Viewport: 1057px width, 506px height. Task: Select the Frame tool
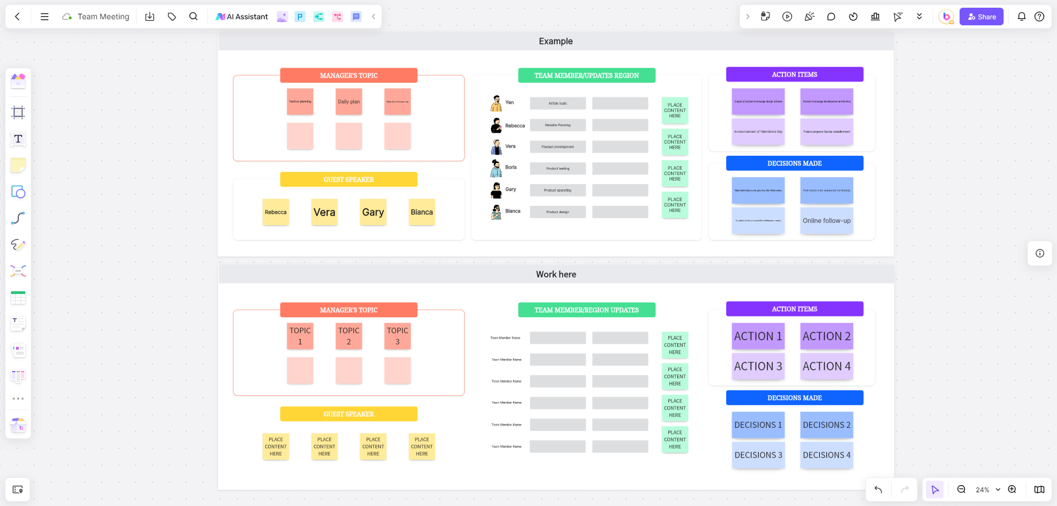pyautogui.click(x=18, y=112)
